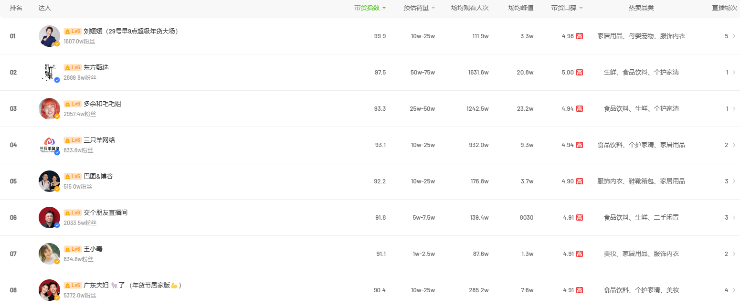Click 直播场次 column header

[x=725, y=8]
